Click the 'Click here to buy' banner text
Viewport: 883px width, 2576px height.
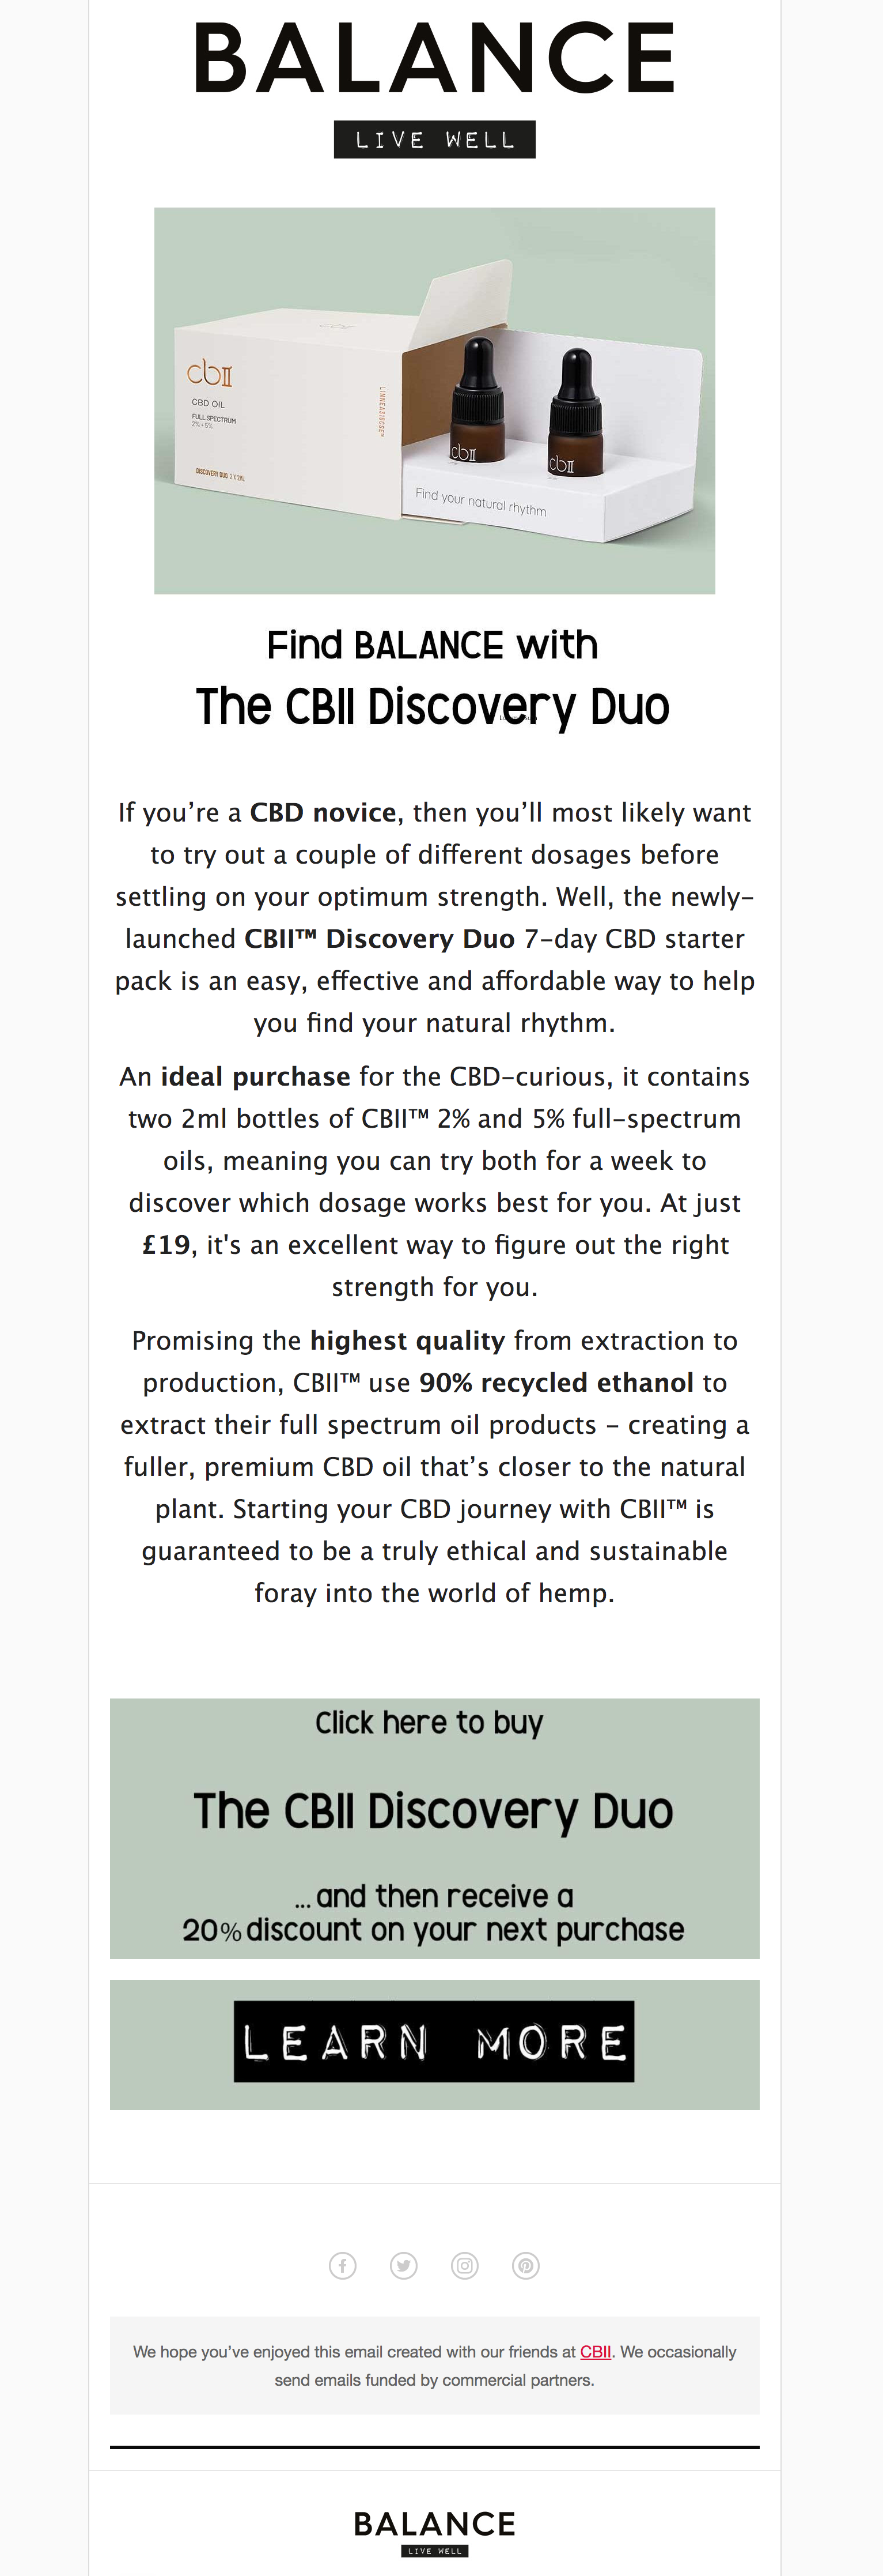click(430, 1723)
